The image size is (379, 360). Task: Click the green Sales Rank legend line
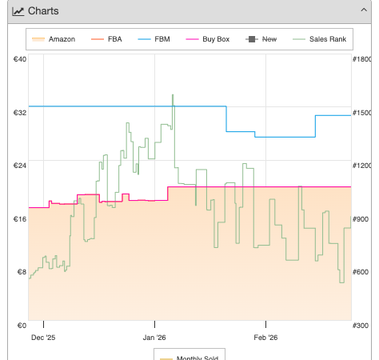point(299,39)
